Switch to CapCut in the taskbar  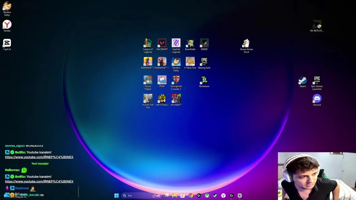[240, 196]
